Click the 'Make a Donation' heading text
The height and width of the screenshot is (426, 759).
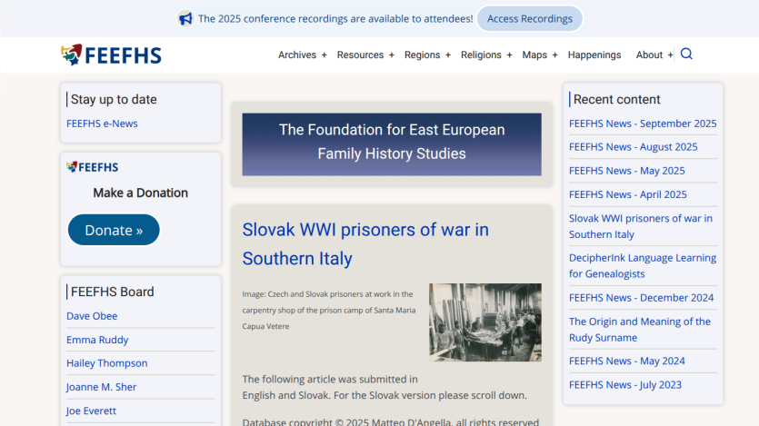point(140,193)
